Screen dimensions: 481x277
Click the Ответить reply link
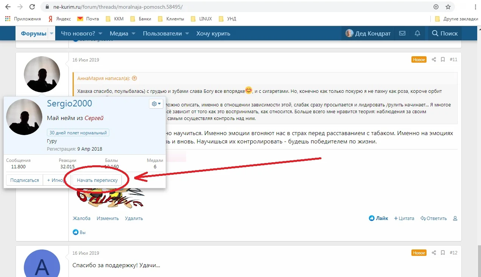[433, 218]
